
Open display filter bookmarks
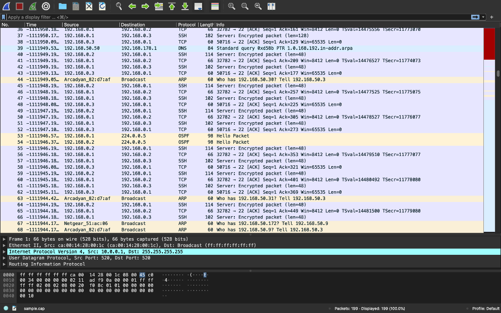(x=3, y=17)
